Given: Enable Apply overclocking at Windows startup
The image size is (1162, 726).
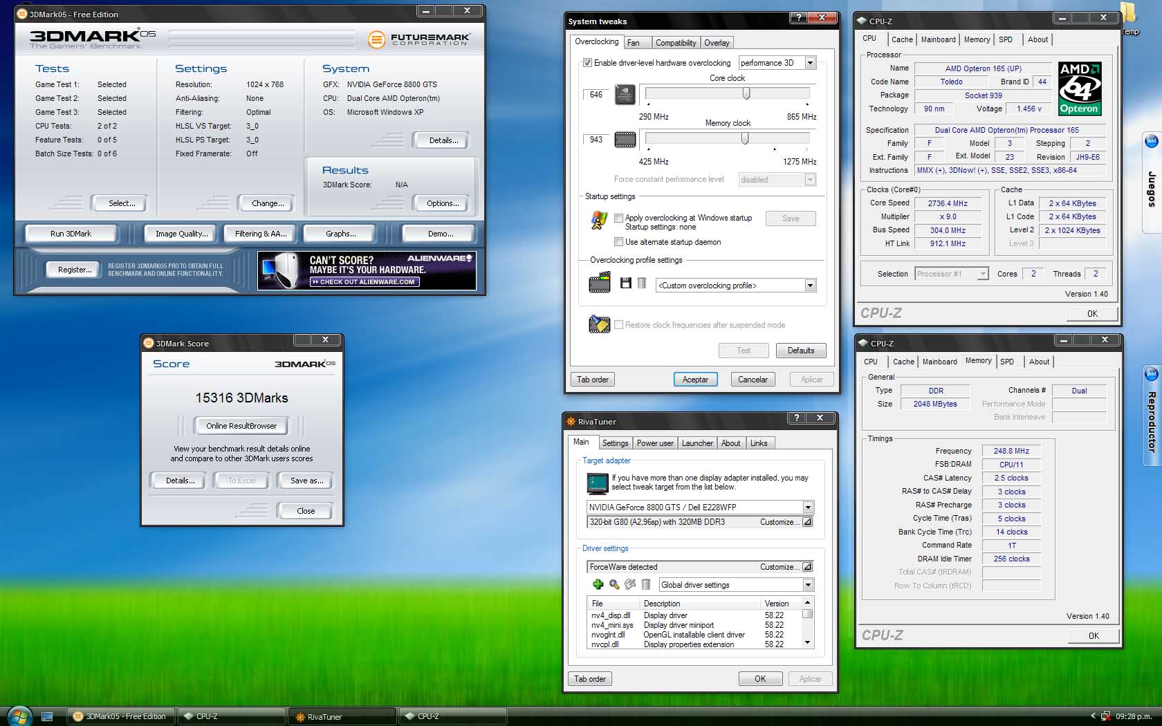Looking at the screenshot, I should click(x=618, y=218).
